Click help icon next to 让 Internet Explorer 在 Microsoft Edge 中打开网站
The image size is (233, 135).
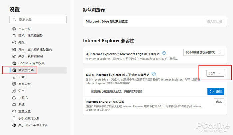click(x=164, y=53)
